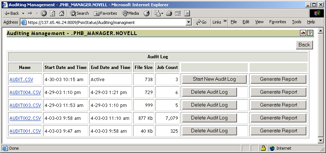326x153 pixels.
Task: Click the Mail toolbar icon
Action: [157, 13]
